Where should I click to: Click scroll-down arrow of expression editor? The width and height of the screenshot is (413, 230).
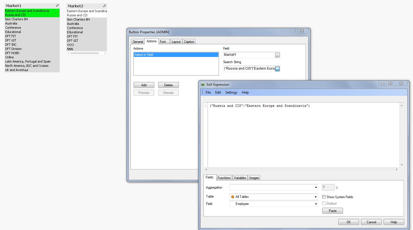coord(402,165)
